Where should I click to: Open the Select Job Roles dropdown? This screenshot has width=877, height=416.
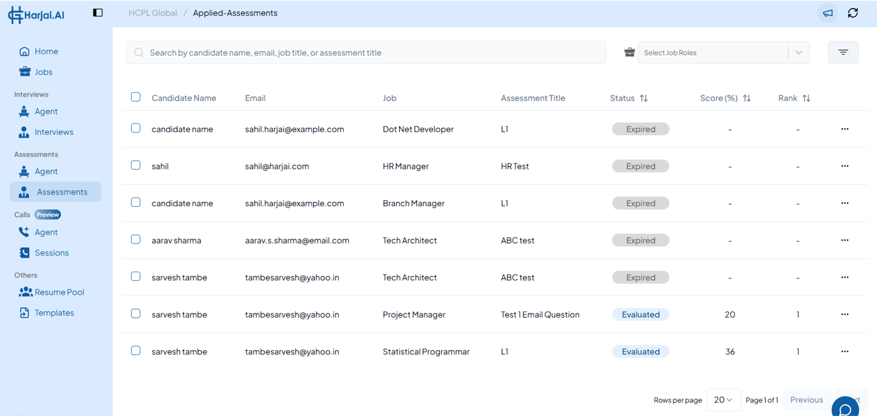pyautogui.click(x=724, y=53)
